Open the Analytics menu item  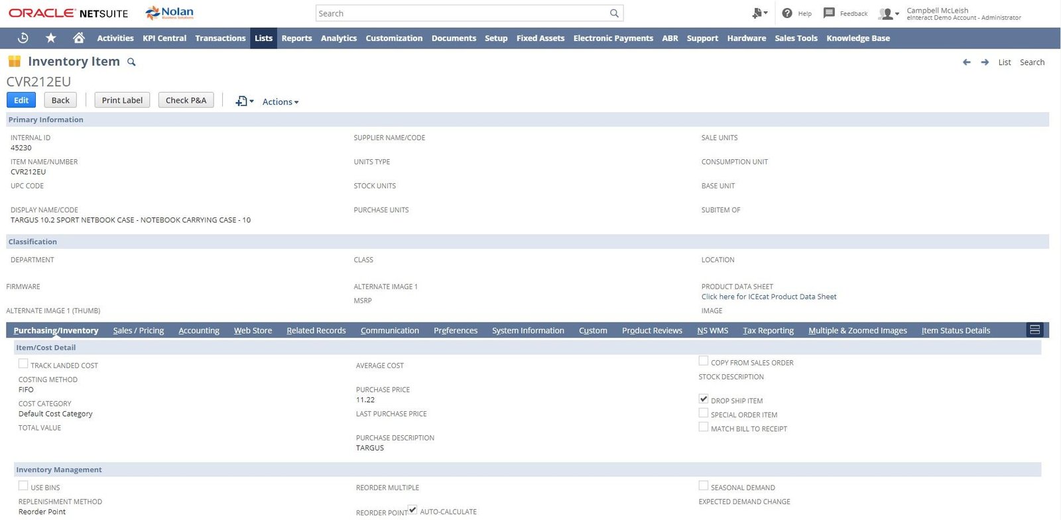(x=338, y=38)
